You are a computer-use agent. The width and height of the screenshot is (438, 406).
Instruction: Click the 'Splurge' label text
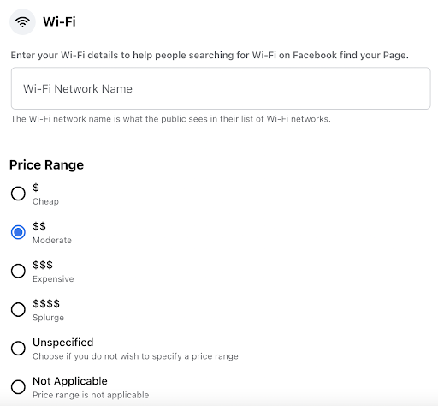point(48,318)
